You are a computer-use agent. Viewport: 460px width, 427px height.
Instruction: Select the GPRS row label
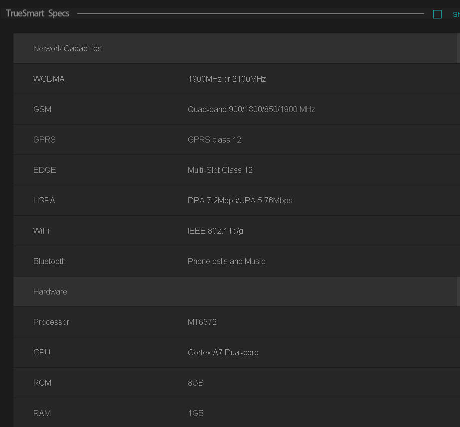click(44, 140)
